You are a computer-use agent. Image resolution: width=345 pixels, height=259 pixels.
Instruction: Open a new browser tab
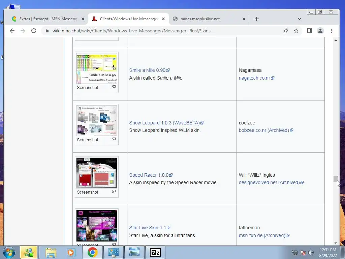[256, 19]
